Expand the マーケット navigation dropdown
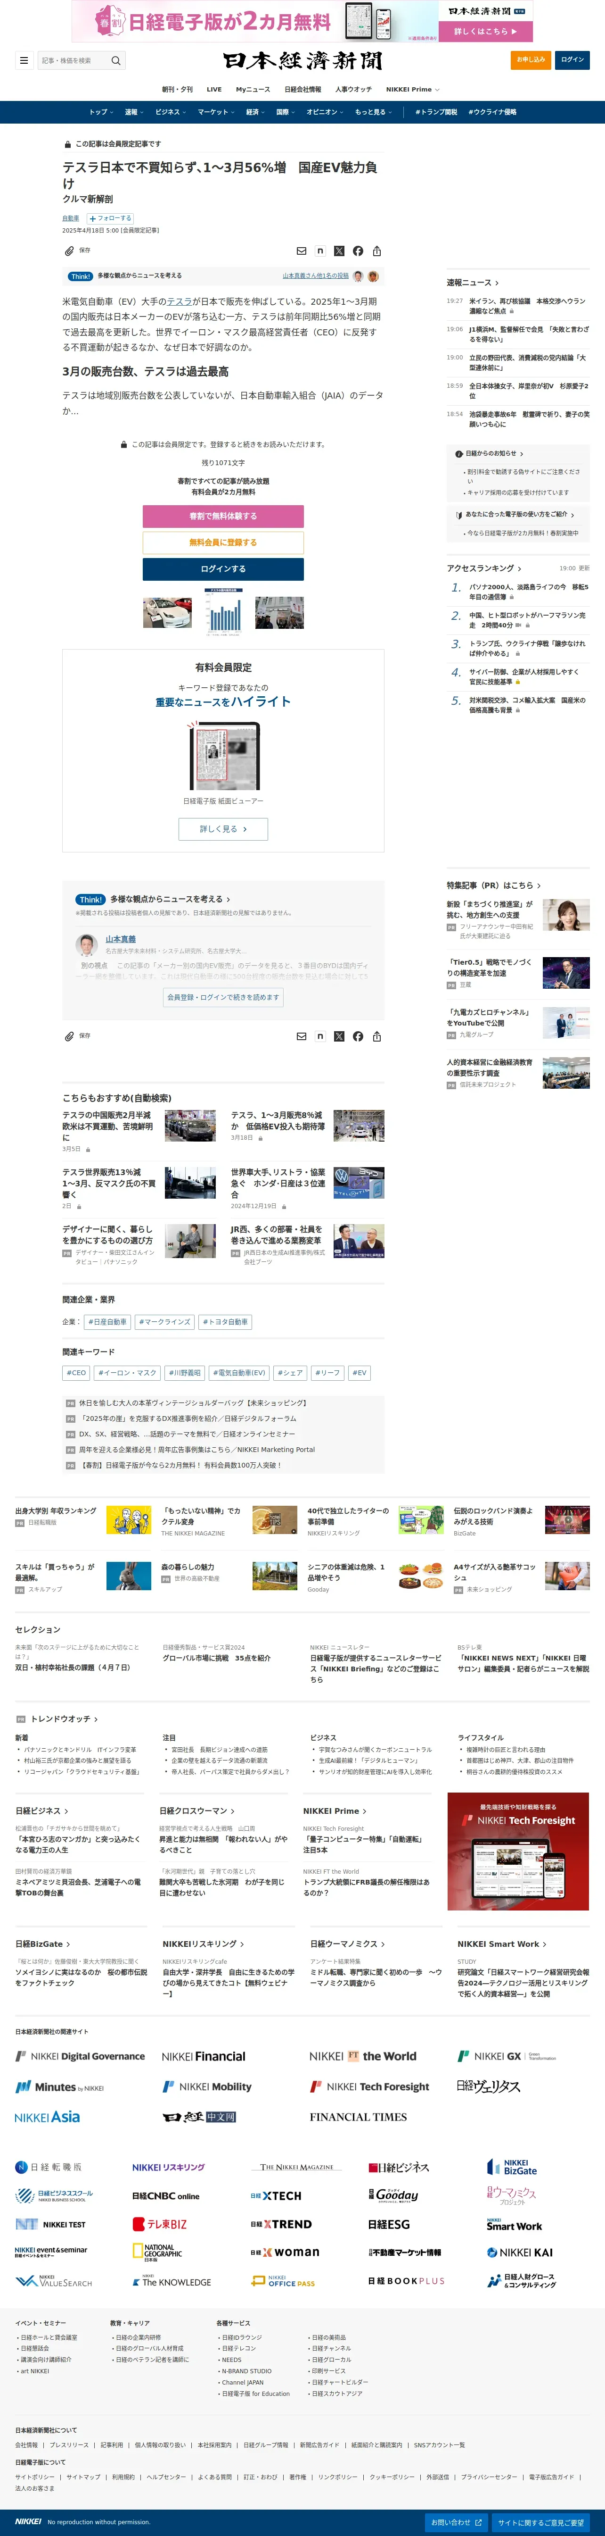This screenshot has width=605, height=2536. click(x=216, y=112)
